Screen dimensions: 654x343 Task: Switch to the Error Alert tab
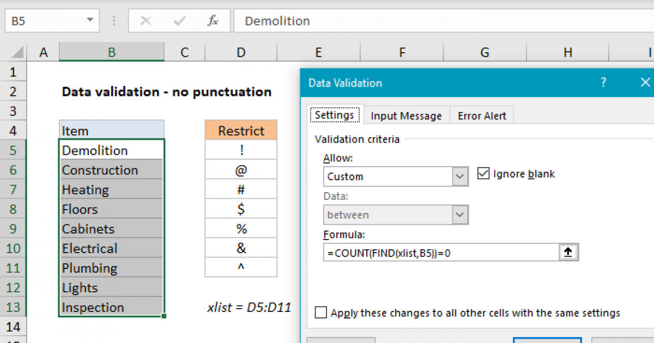point(481,115)
